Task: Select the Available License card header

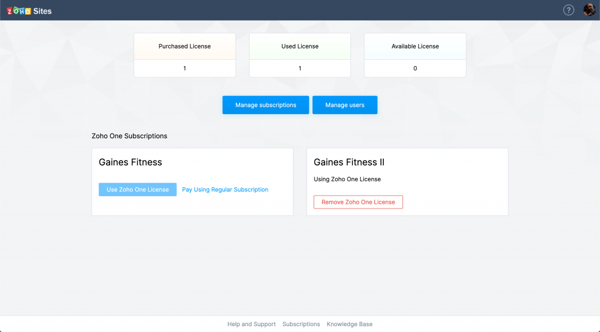Action: tap(415, 46)
